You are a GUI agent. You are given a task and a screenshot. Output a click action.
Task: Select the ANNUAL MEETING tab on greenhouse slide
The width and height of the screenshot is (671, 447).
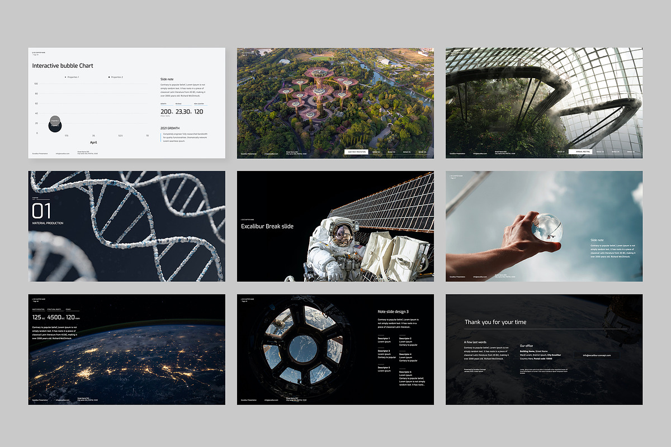click(x=579, y=151)
